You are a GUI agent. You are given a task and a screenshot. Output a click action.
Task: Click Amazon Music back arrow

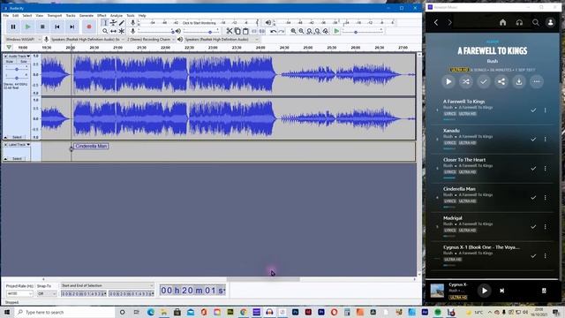pyautogui.click(x=436, y=22)
